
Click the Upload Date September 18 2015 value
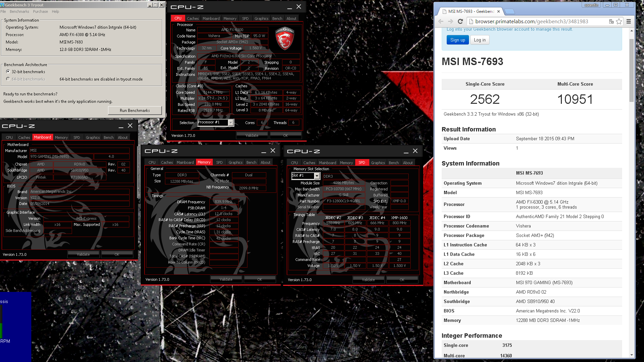[x=545, y=139]
